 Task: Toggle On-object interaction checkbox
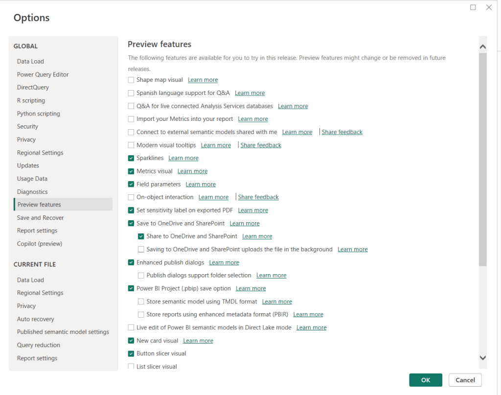point(131,197)
